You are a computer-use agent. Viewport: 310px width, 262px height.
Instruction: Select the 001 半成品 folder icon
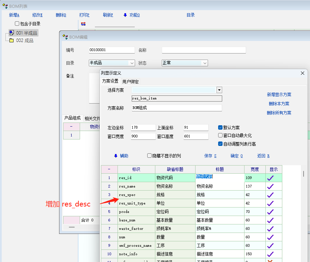coord(11,33)
